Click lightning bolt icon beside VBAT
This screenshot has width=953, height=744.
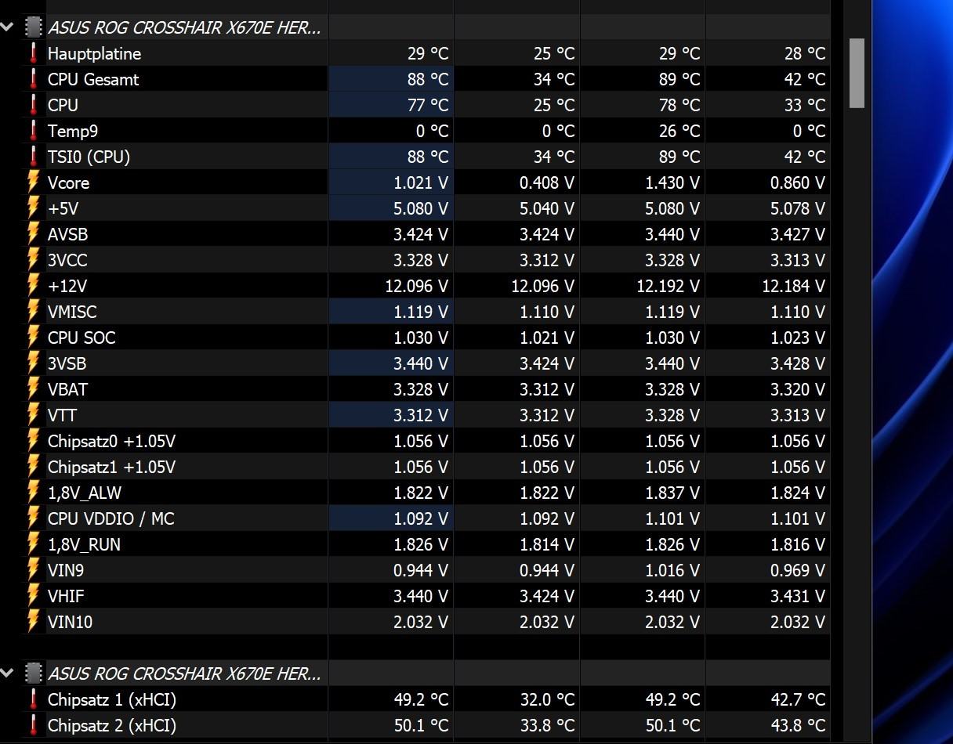point(33,389)
